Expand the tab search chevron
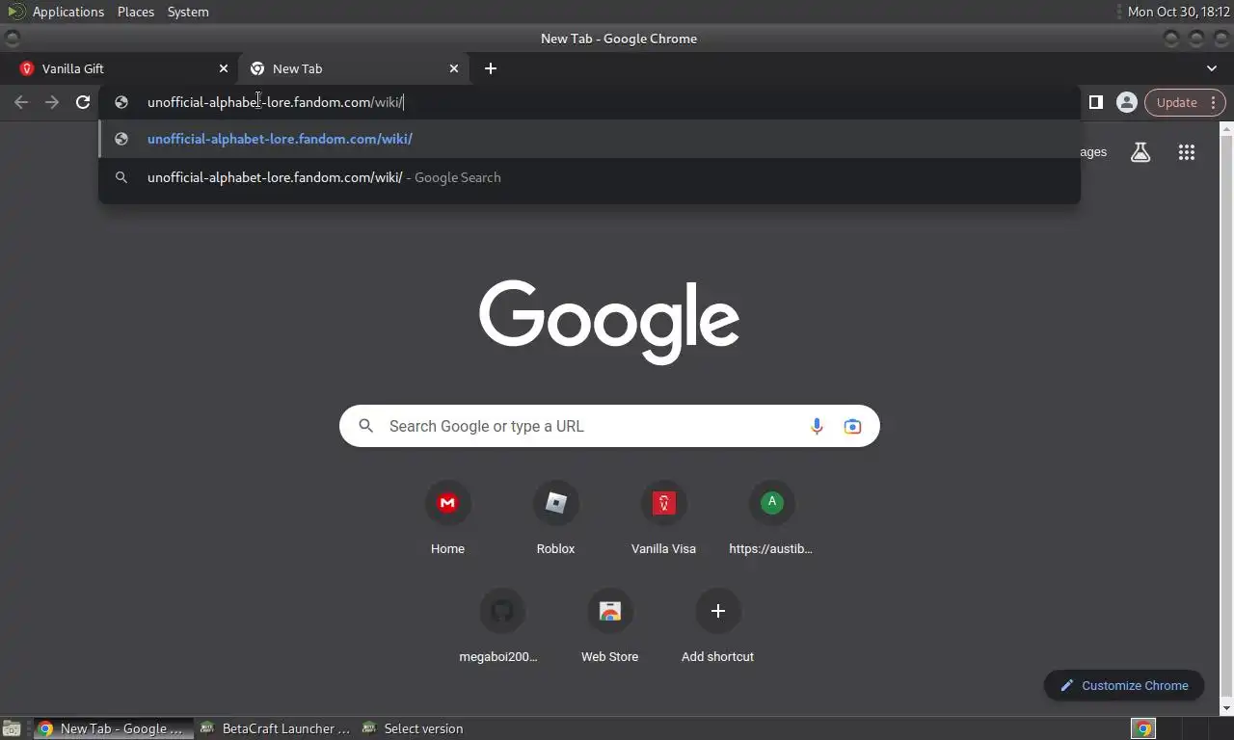Screen dimensions: 1234x740 tap(1212, 68)
